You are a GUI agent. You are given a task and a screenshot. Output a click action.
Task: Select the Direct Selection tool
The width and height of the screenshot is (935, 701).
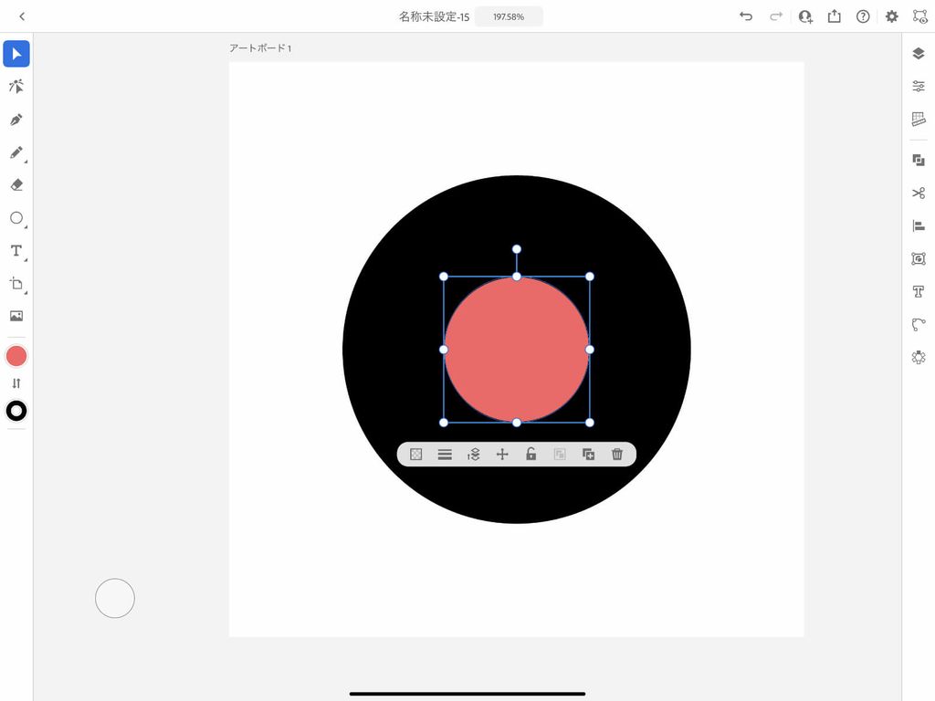pos(16,87)
